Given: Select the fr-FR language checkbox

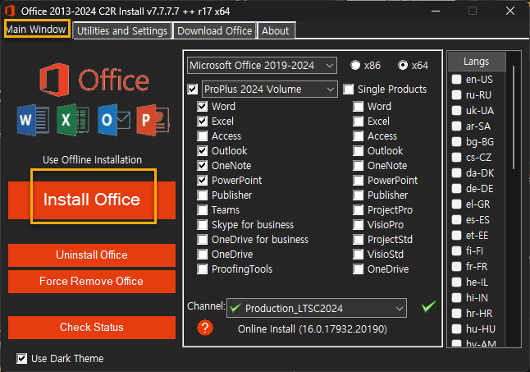Looking at the screenshot, I should (x=457, y=267).
